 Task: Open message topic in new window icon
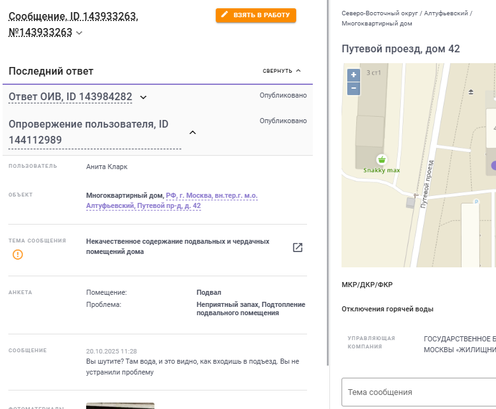[297, 248]
